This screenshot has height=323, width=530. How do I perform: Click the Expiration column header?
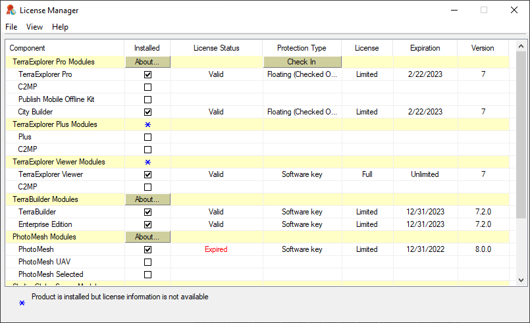425,48
